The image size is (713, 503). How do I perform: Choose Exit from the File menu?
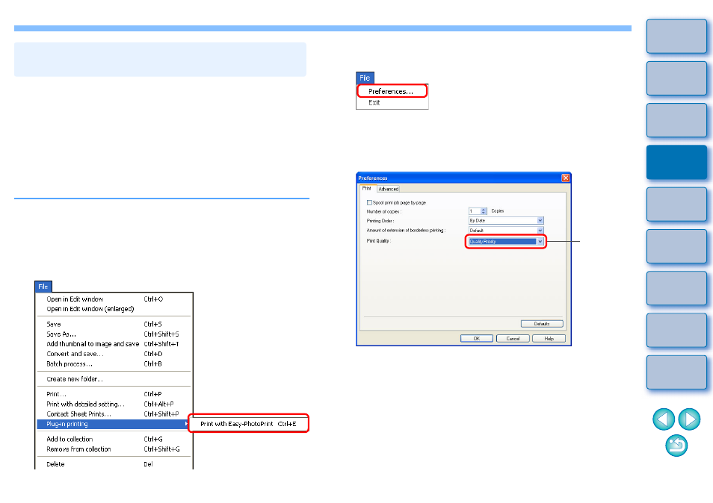pos(392,102)
